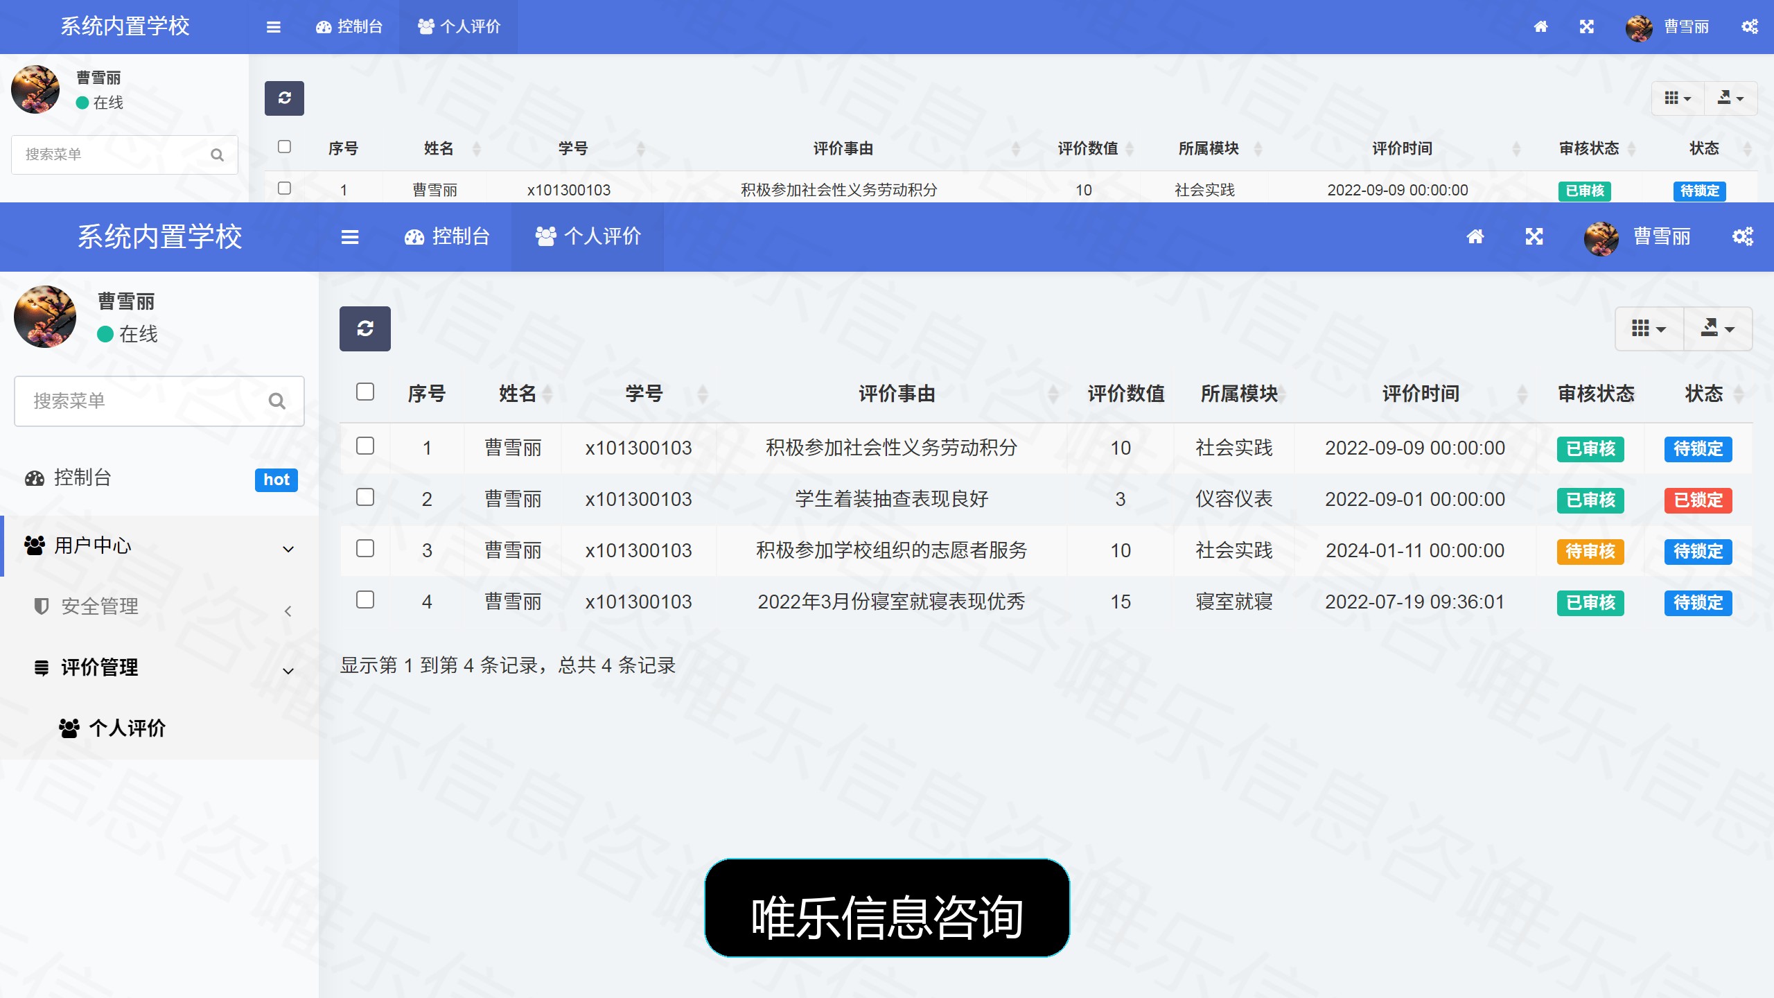Click the search magnifier in lower window sidebar

coord(277,401)
